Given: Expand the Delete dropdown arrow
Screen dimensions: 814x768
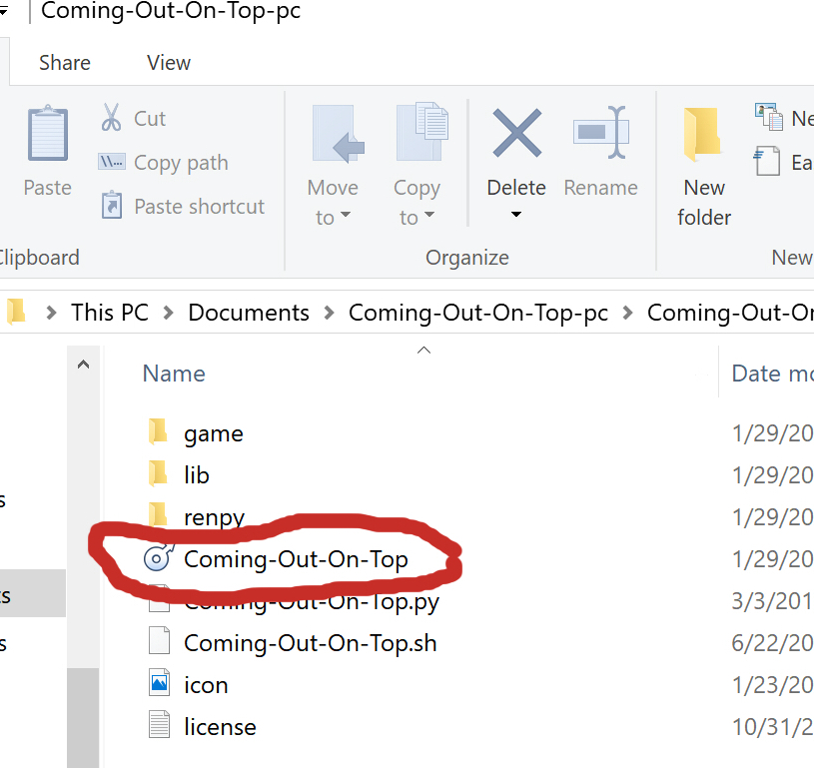Looking at the screenshot, I should point(516,216).
